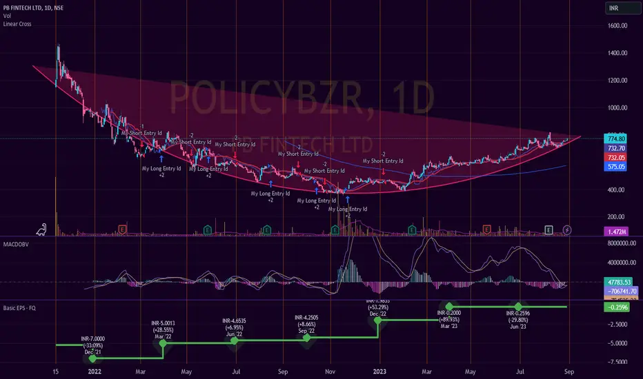The image size is (643, 379).
Task: Click the 1000.00 price scale label
Action: [617, 107]
